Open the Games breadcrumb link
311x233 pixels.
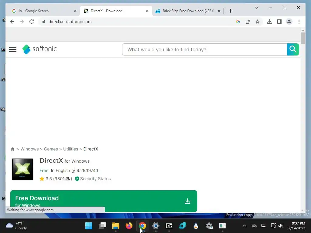tap(51, 149)
